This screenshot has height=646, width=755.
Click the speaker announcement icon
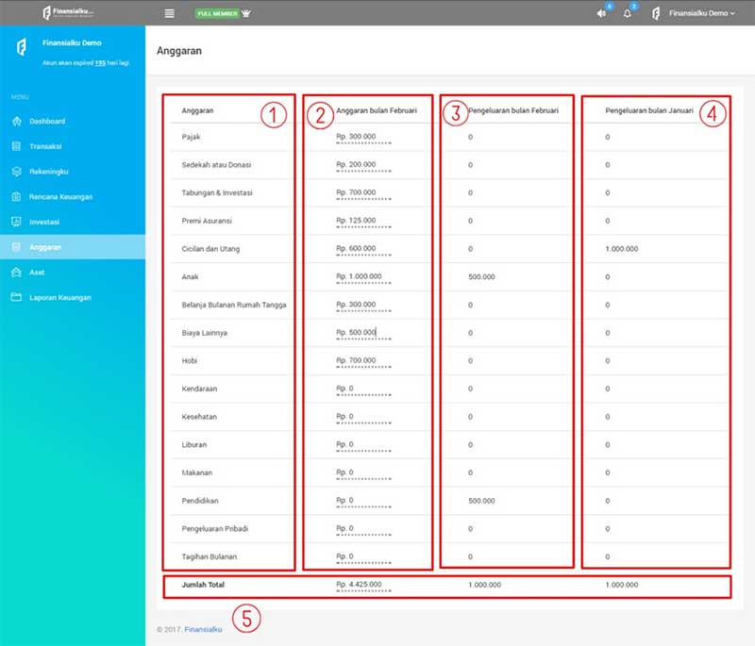click(601, 14)
